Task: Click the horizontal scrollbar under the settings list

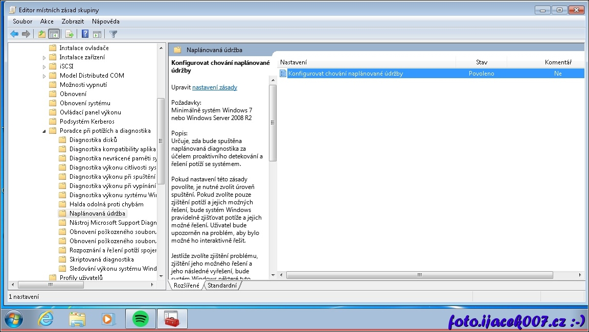Action: click(419, 275)
